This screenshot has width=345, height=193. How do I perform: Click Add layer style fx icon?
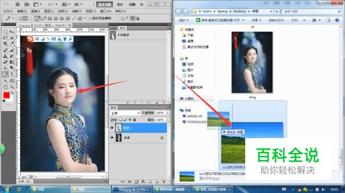[130, 181]
